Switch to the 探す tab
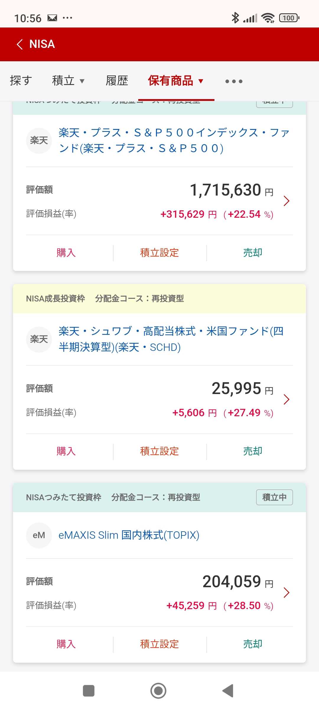This screenshot has height=710, width=319. pyautogui.click(x=21, y=81)
